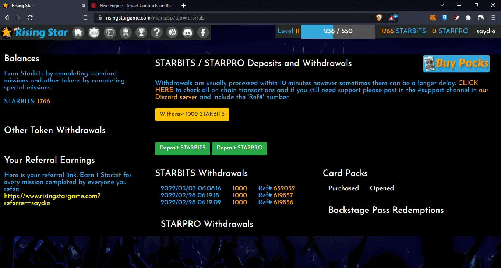501x268 pixels.
Task: Click the level progress bar 236 / 550
Action: pos(338,31)
